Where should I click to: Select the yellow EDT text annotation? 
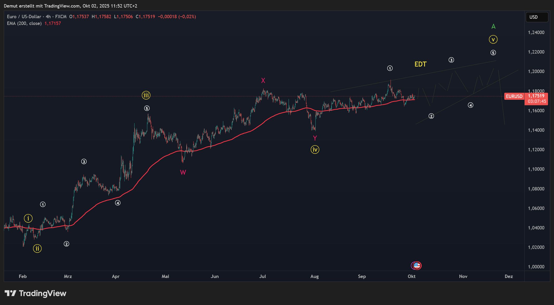click(421, 64)
